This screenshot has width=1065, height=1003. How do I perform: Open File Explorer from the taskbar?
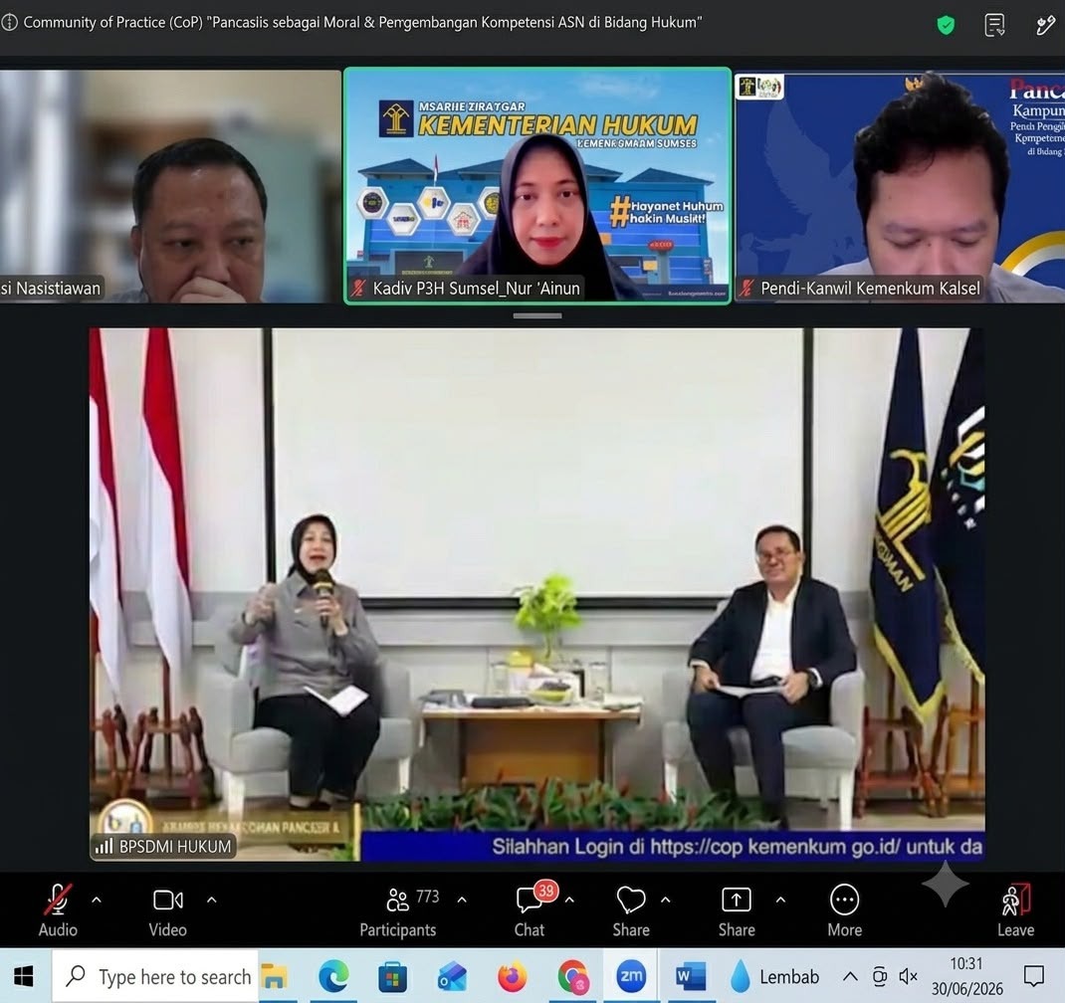[275, 976]
